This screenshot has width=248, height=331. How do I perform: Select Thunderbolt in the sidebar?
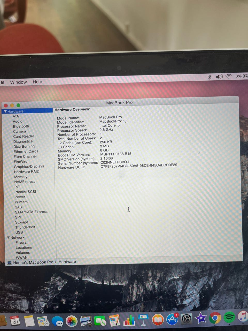25,227
